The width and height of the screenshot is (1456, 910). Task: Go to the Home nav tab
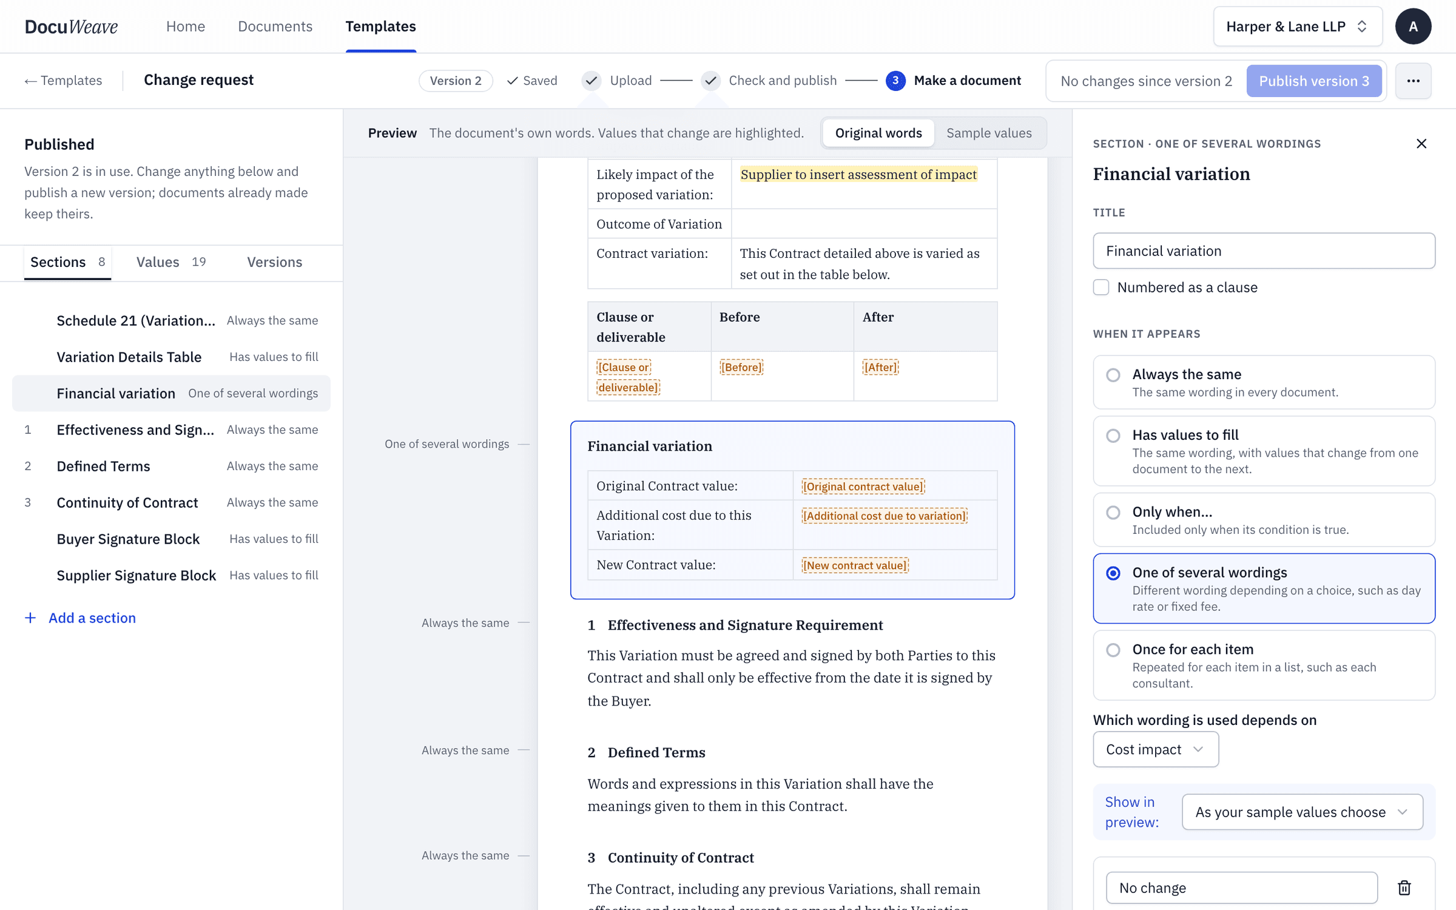(186, 27)
